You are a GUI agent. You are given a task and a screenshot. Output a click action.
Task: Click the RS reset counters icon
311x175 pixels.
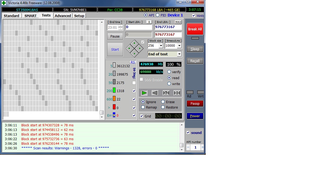coord(133,62)
